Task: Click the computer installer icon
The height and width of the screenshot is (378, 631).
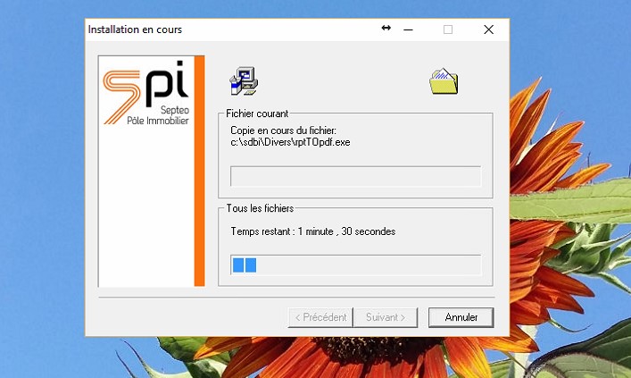Action: [x=244, y=81]
